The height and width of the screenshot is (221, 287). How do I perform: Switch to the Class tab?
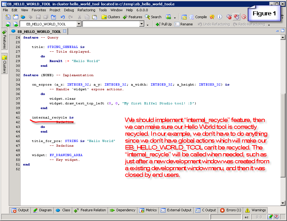point(63,210)
